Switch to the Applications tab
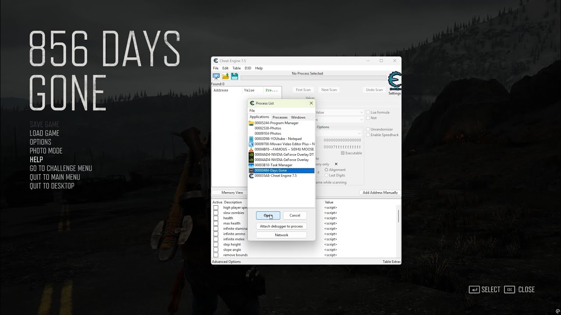The width and height of the screenshot is (561, 315). coord(259,117)
